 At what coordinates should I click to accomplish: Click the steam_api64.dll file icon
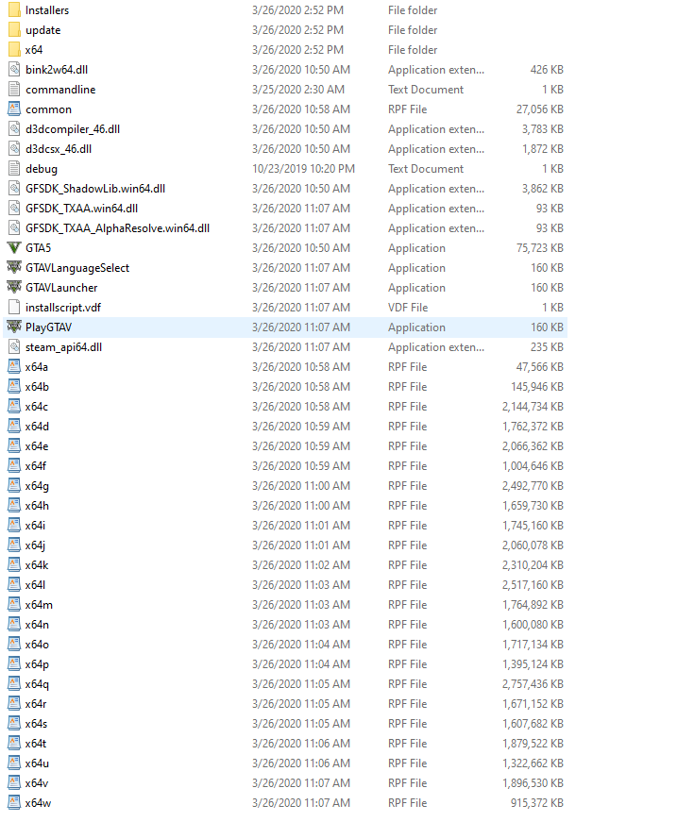tap(15, 347)
